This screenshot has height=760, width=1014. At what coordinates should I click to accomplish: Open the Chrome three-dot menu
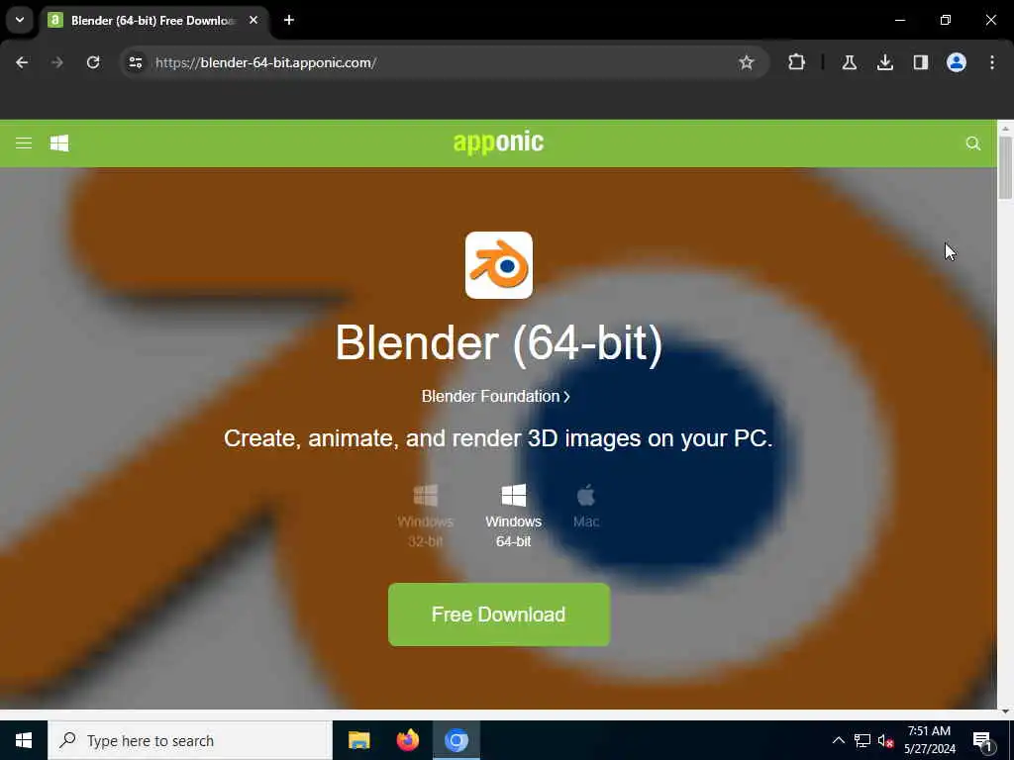(992, 62)
